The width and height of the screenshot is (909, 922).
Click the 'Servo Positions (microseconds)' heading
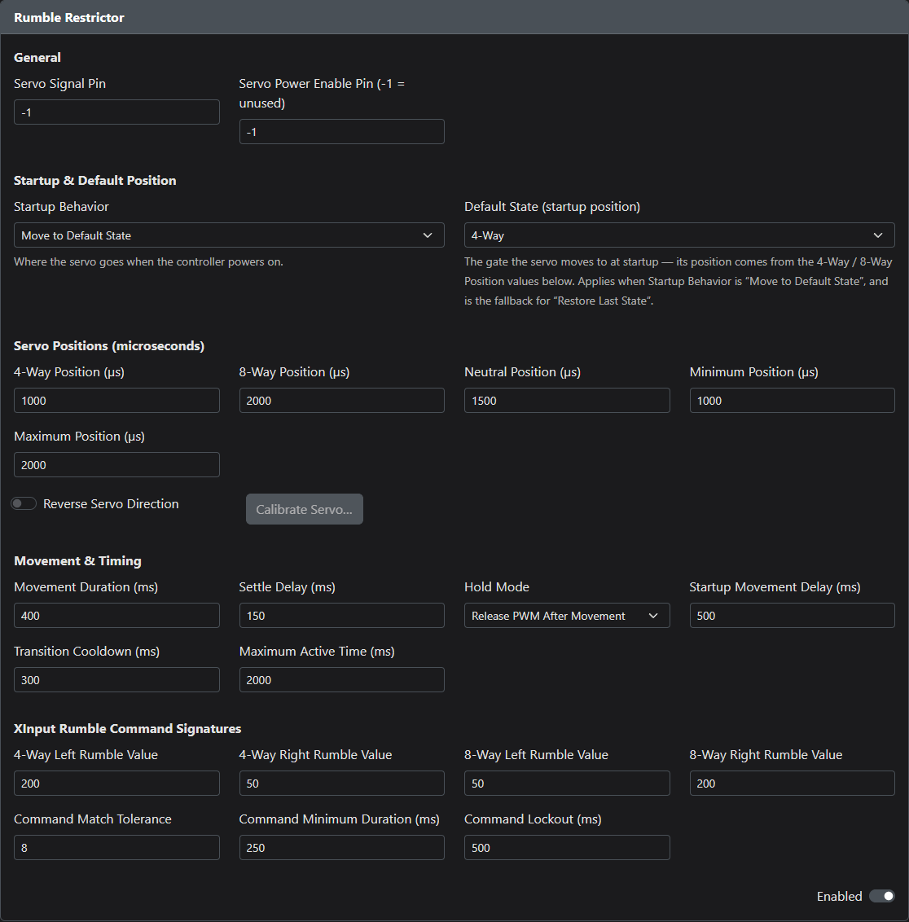tap(109, 345)
